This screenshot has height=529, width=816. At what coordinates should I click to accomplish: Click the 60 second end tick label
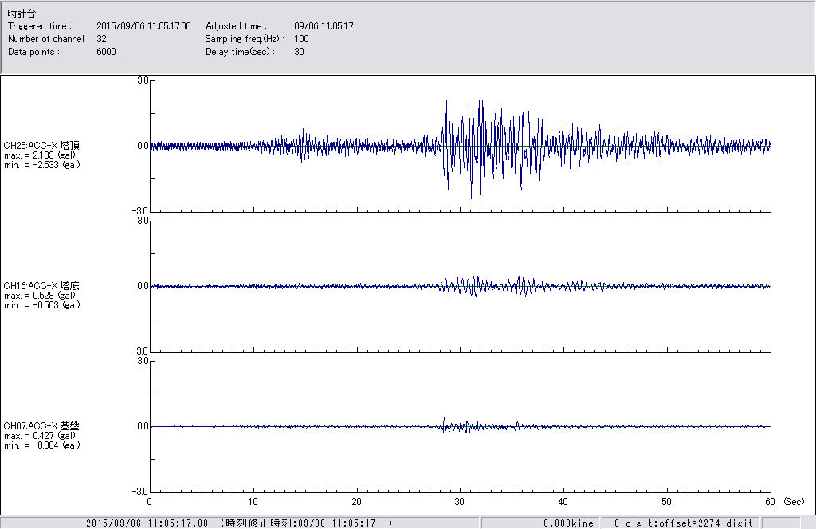(771, 502)
